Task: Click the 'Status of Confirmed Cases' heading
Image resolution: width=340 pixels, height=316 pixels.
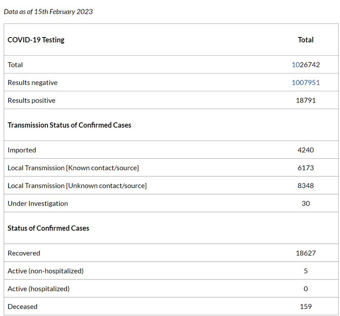Action: coord(48,228)
